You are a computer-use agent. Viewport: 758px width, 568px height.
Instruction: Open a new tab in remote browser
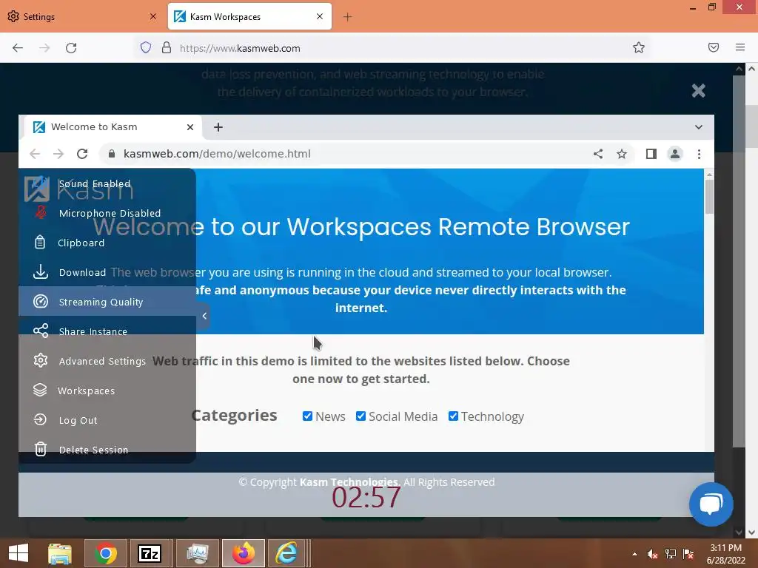click(x=218, y=127)
